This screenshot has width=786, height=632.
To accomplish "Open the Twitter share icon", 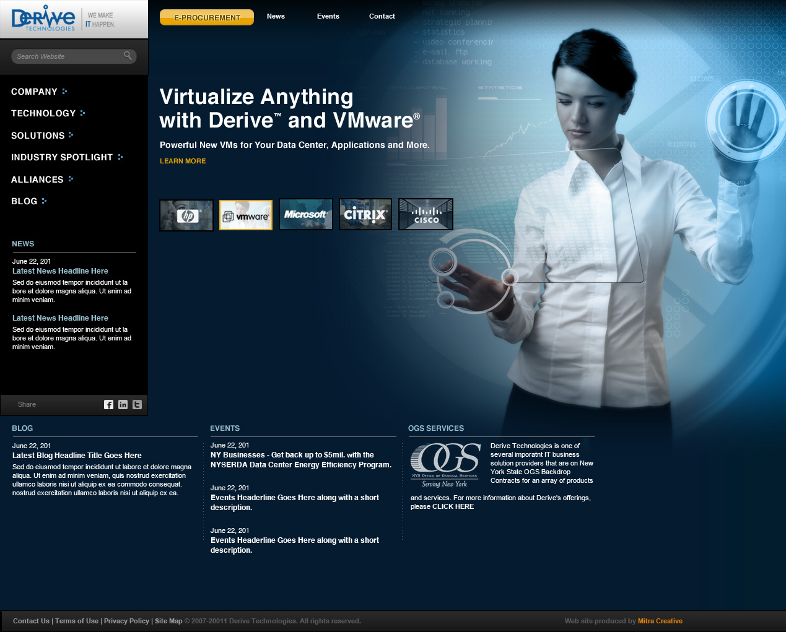I will coord(137,405).
